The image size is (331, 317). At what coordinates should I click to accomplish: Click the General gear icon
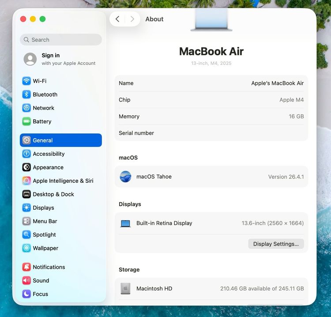(26, 140)
